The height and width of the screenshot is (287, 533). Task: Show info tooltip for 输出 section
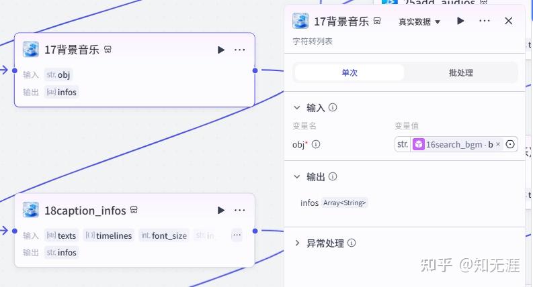click(x=333, y=176)
